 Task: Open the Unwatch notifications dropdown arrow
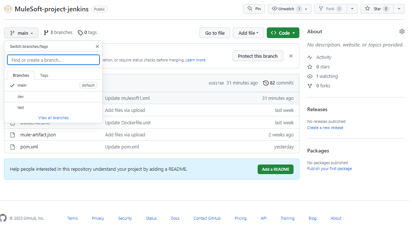pos(306,9)
